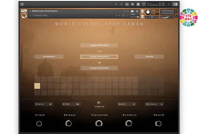This screenshot has width=198, height=134.
Task: Open instrument edit mode via the wrench icon
Action: [24, 11]
